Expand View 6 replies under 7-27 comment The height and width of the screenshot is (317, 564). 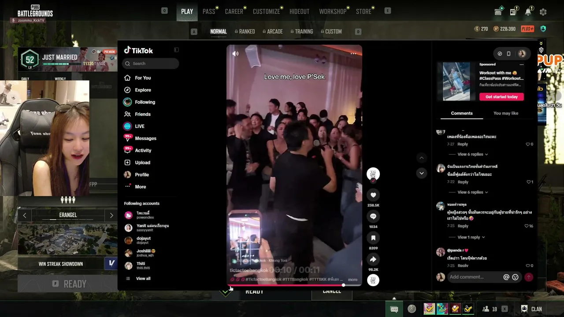coord(472,154)
